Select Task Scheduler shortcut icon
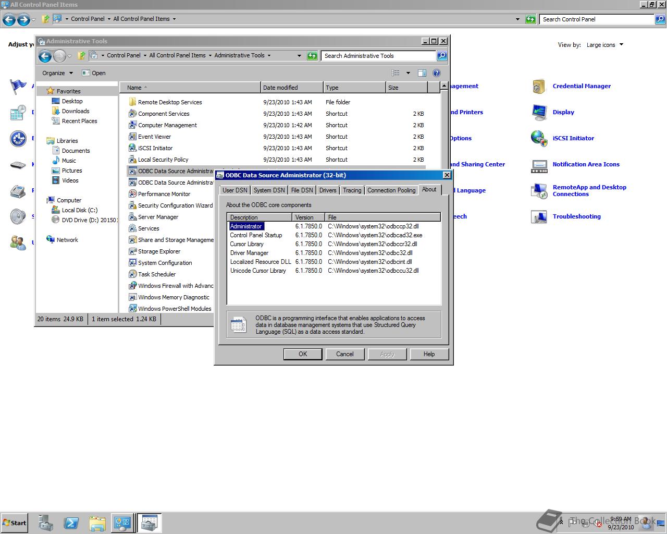The image size is (667, 534). click(132, 274)
